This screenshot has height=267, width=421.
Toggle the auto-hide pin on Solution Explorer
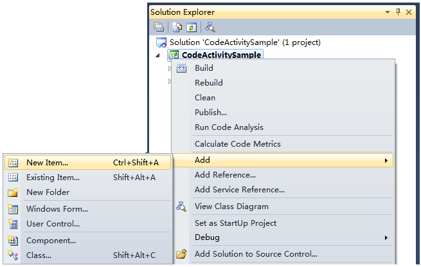[398, 12]
